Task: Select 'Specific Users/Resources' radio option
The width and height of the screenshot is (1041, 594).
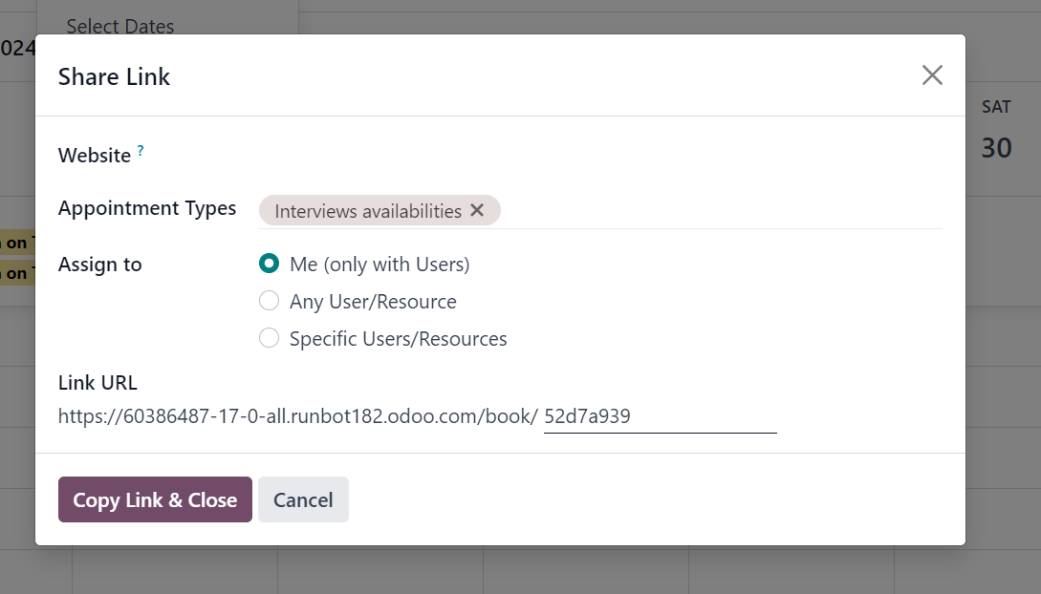Action: pos(269,338)
